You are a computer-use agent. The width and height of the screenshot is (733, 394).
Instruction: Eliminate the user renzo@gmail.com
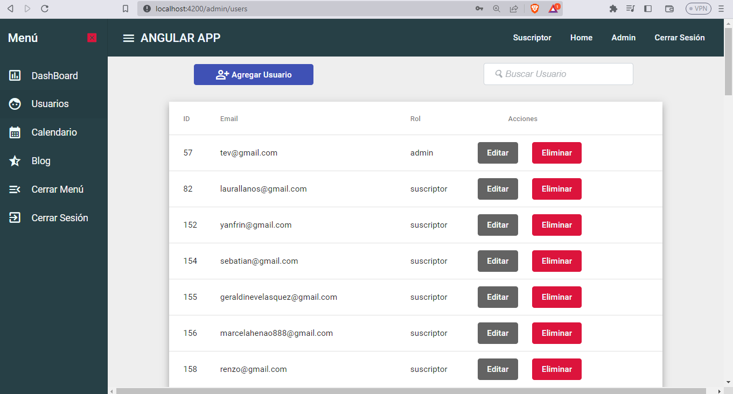pos(556,369)
